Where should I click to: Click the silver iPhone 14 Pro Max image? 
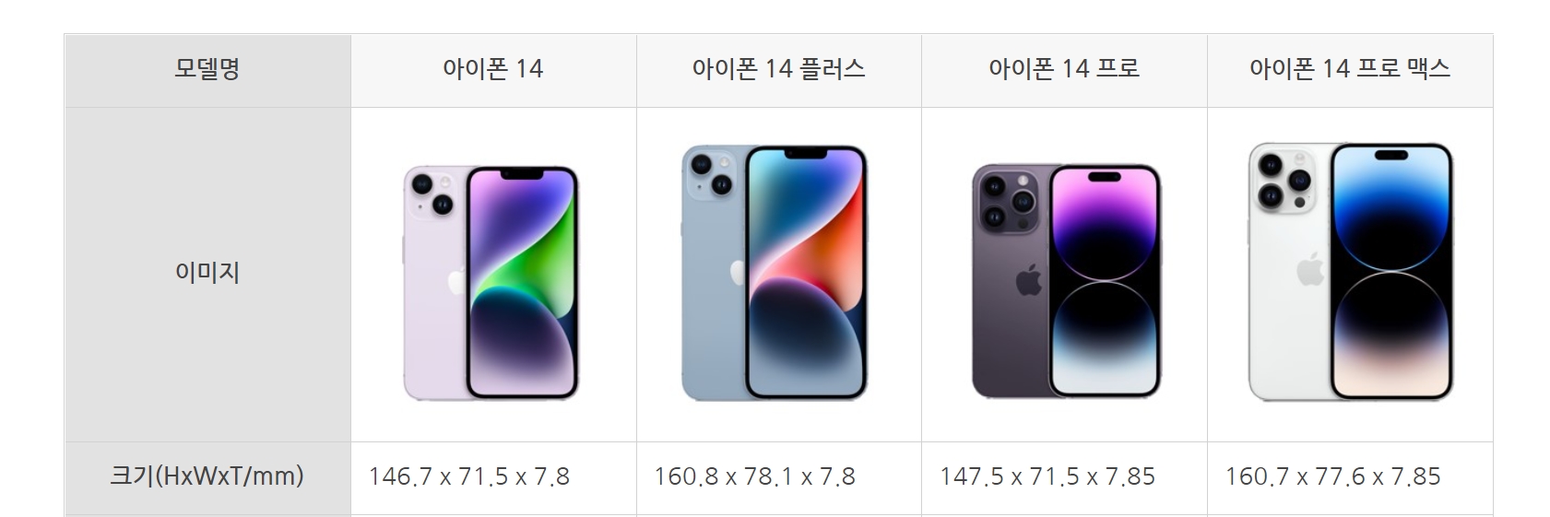click(1351, 272)
